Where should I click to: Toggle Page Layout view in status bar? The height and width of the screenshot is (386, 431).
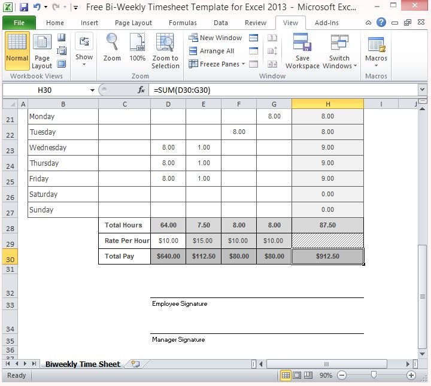point(297,375)
